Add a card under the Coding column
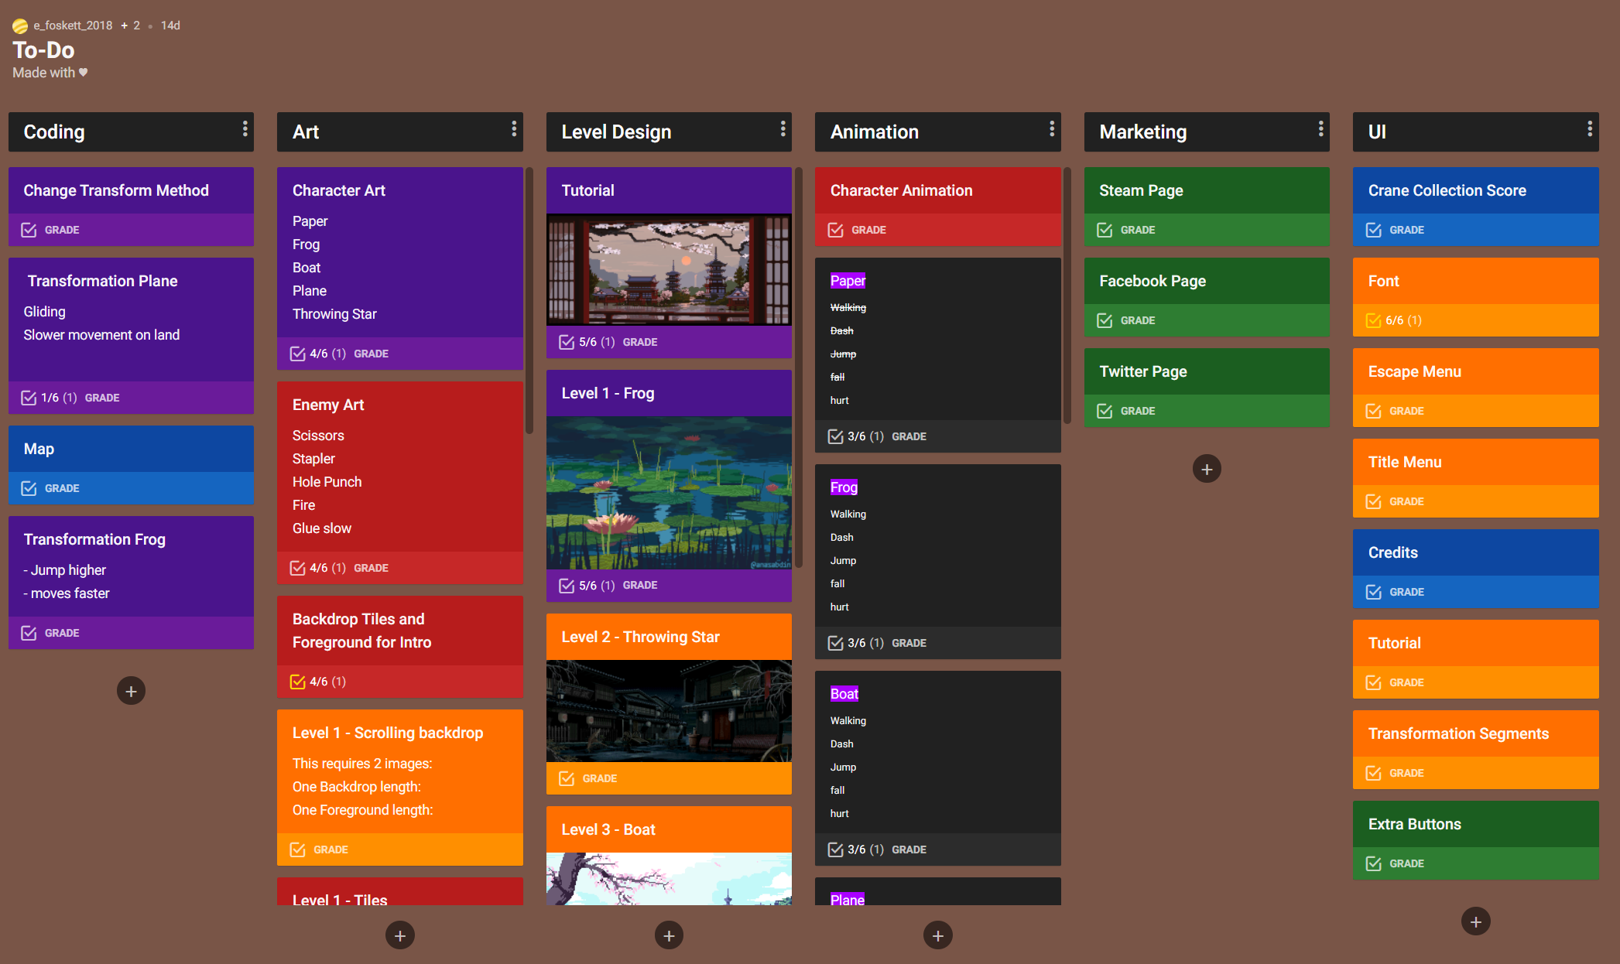 point(131,691)
